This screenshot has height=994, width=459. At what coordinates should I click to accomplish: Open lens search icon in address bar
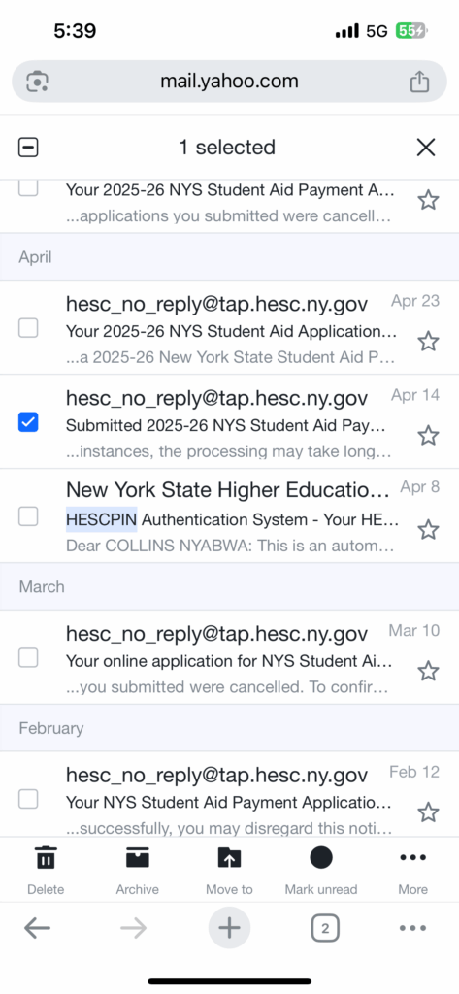[38, 82]
